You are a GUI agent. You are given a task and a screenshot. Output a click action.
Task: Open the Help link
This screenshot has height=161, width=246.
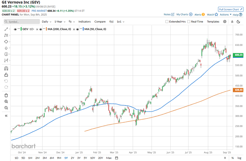tap(236, 15)
